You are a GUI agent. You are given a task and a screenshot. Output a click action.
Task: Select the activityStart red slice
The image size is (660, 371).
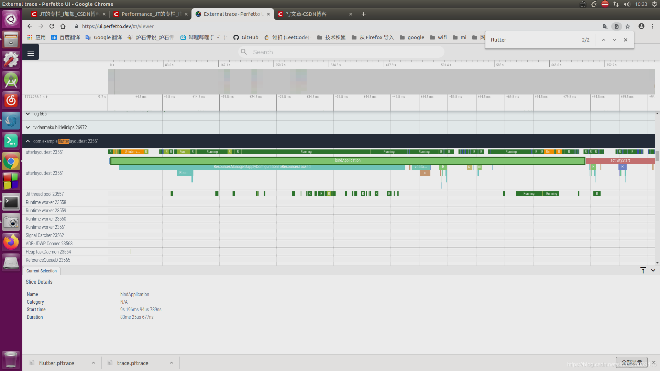(x=620, y=160)
